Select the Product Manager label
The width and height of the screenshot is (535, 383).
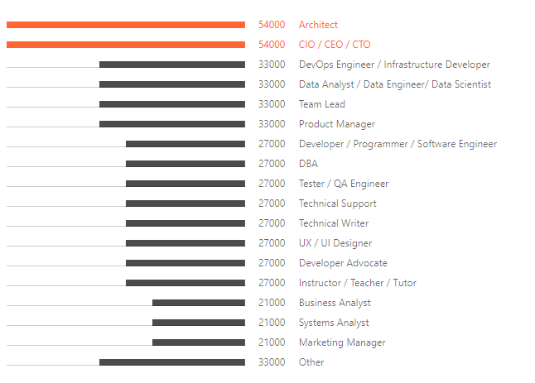336,124
